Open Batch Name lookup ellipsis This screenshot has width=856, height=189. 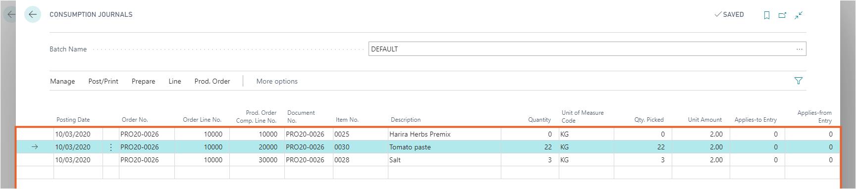(x=799, y=49)
